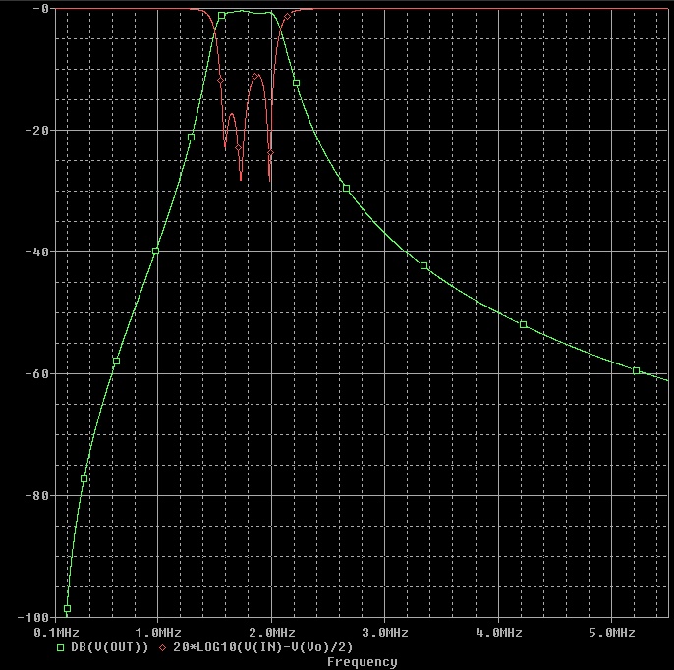
Task: Click the 1.0MHz x-axis label
Action: 158,633
